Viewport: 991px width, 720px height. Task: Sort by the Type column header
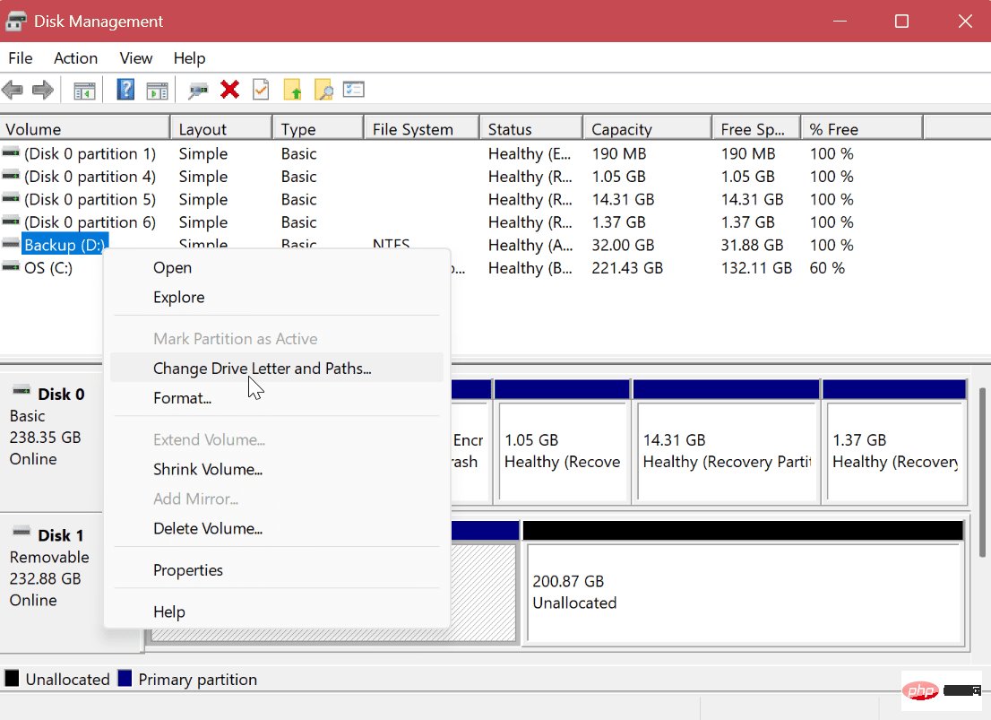(319, 129)
